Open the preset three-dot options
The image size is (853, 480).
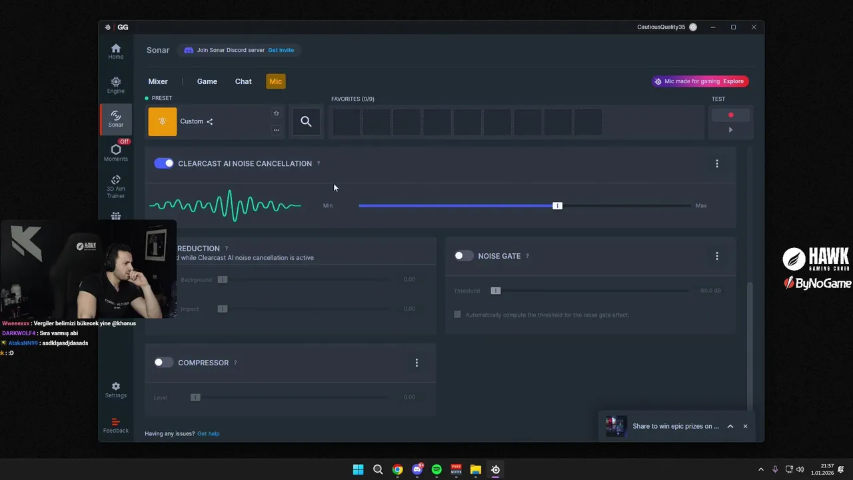[x=276, y=130]
